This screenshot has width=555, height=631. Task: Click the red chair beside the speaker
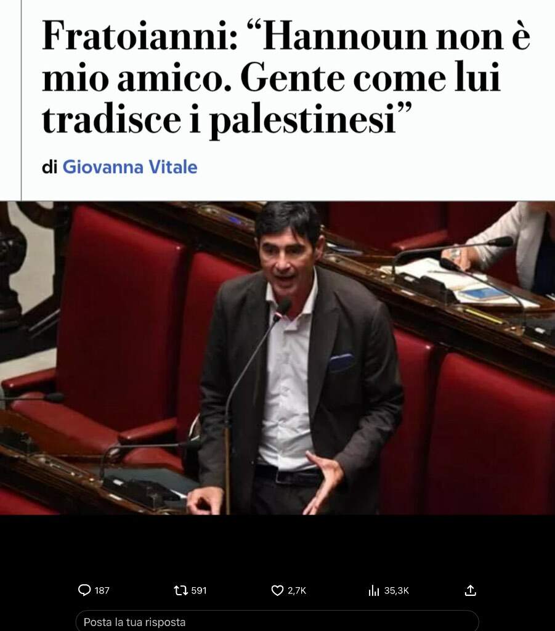pyautogui.click(x=121, y=314)
